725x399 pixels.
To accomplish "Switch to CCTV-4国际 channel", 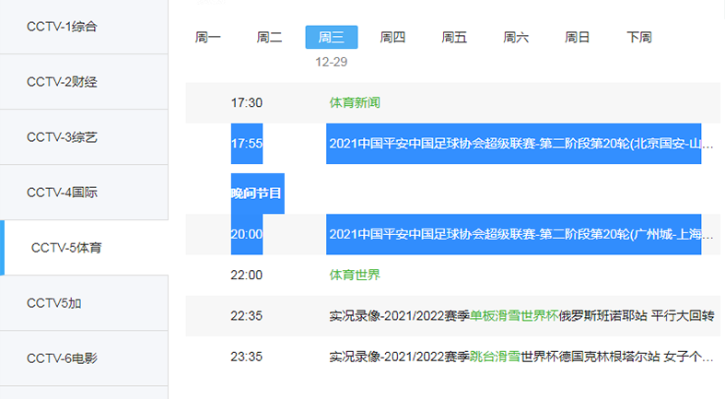I will [84, 193].
